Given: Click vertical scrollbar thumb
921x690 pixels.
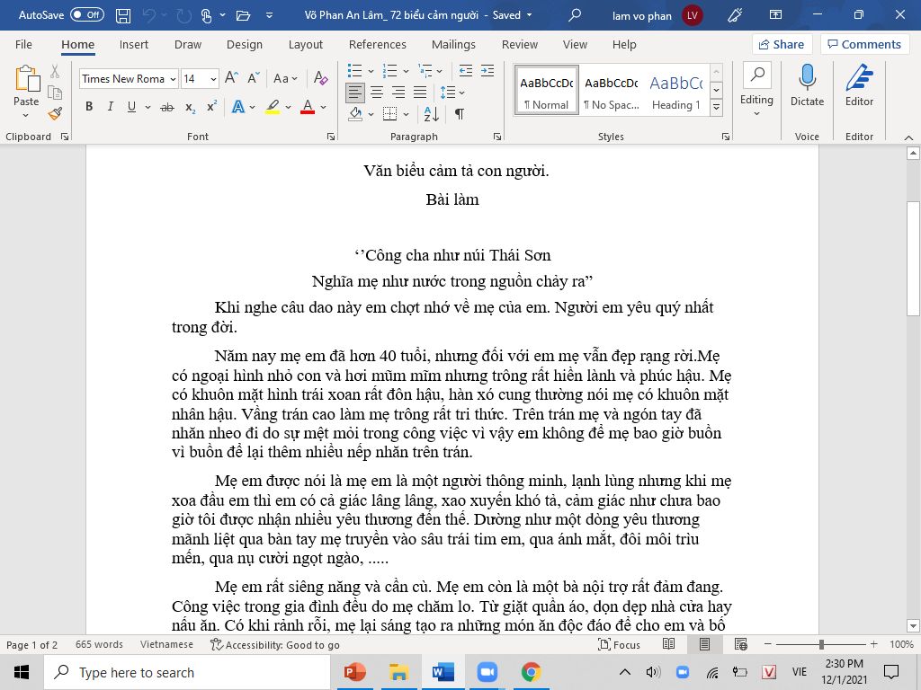Looking at the screenshot, I should (913, 258).
